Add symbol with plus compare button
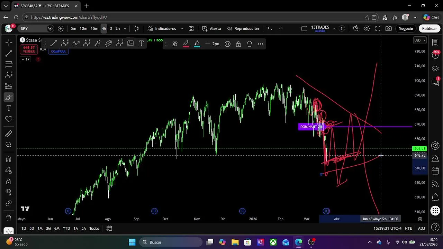443x249 pixels. [61, 29]
